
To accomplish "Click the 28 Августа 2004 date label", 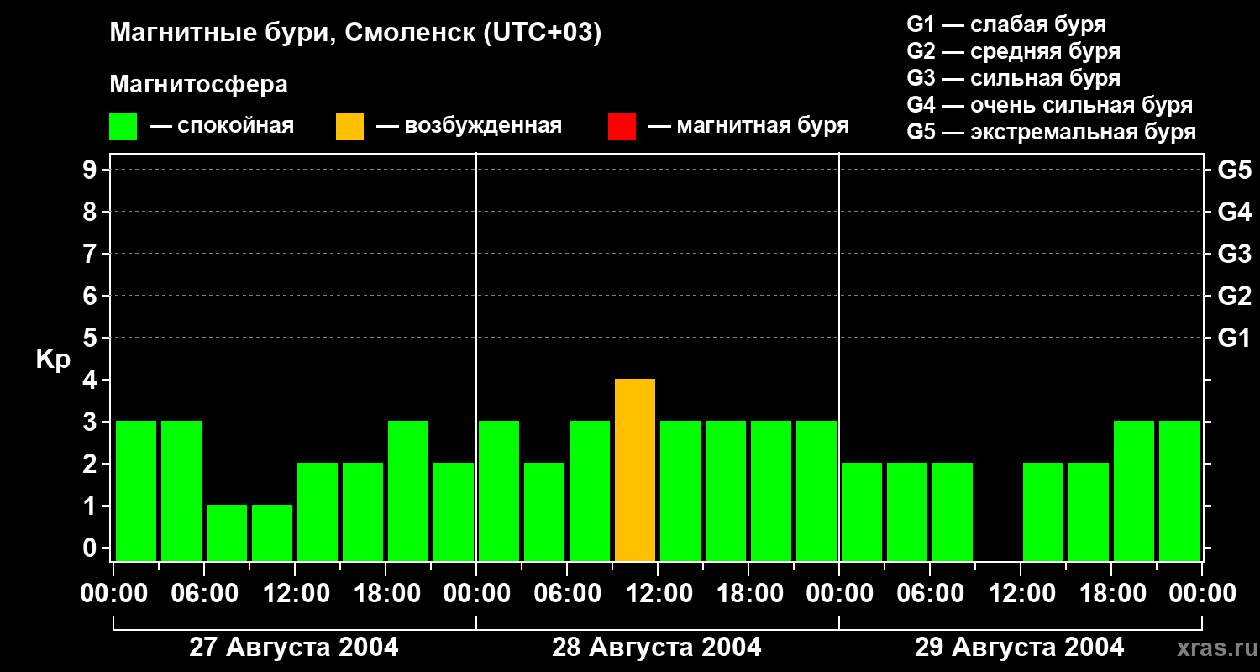I will click(657, 648).
